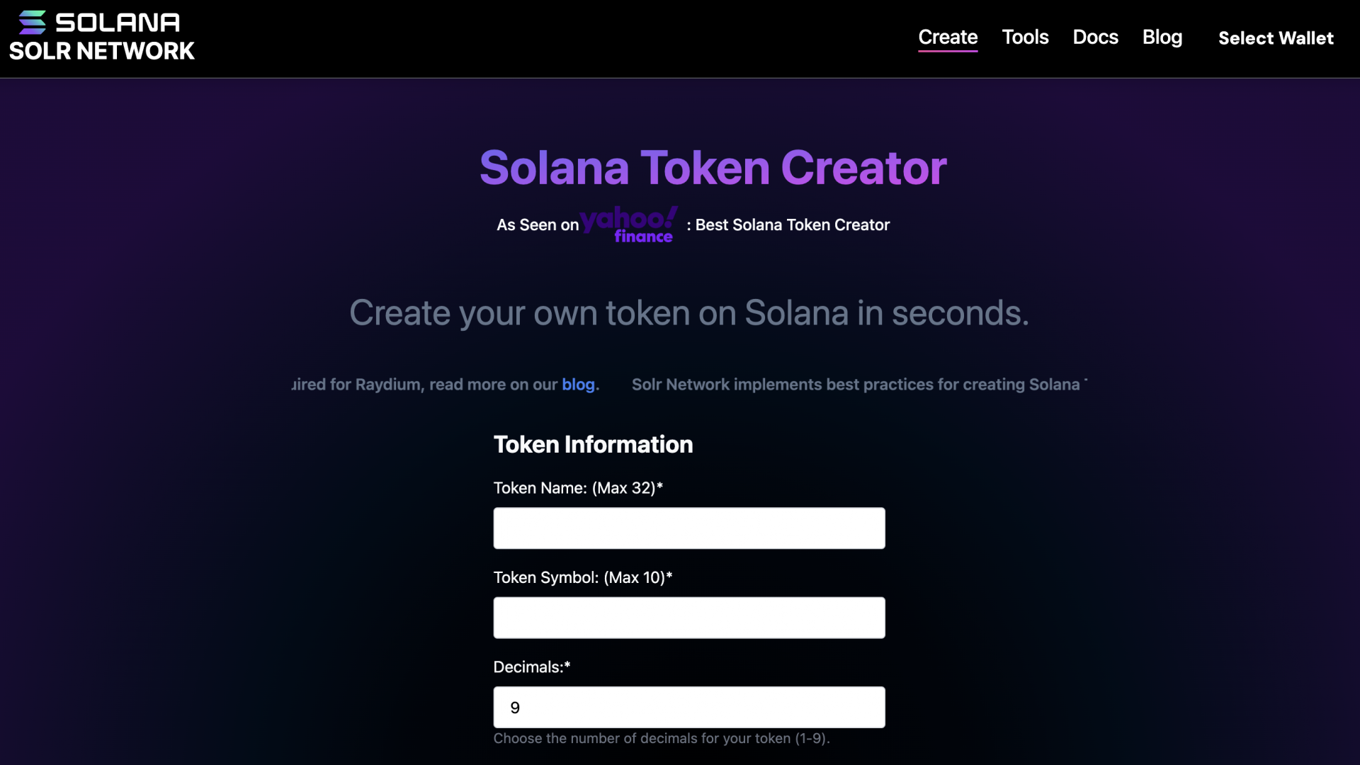This screenshot has width=1360, height=765.
Task: Click the Token Name label text
Action: click(x=578, y=488)
